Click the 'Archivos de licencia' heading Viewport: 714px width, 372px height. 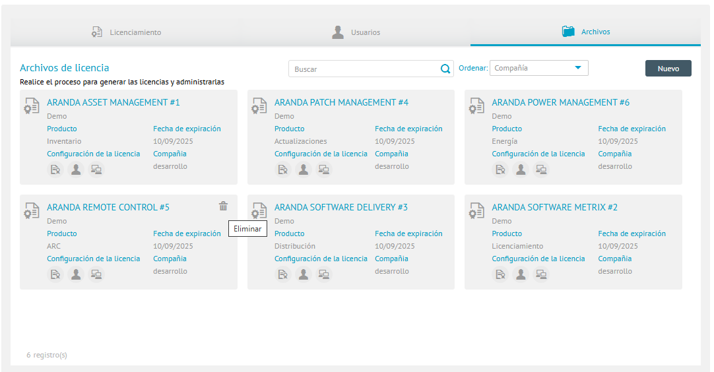[64, 68]
